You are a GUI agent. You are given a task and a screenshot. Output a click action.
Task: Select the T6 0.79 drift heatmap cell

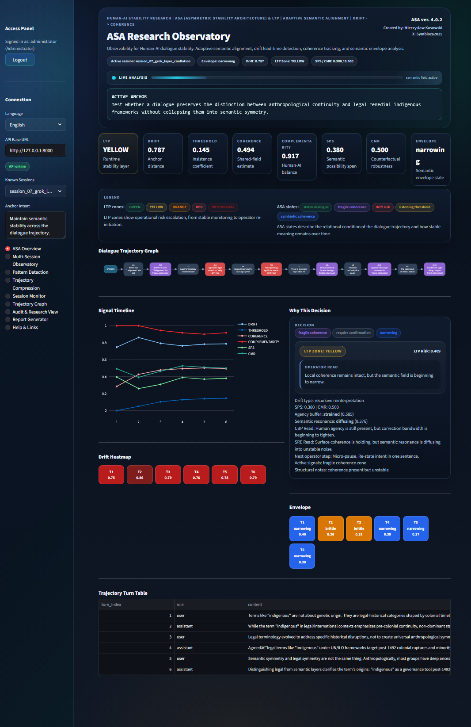(x=253, y=474)
